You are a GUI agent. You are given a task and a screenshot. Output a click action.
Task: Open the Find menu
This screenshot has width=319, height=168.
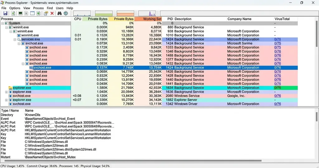(x=50, y=8)
